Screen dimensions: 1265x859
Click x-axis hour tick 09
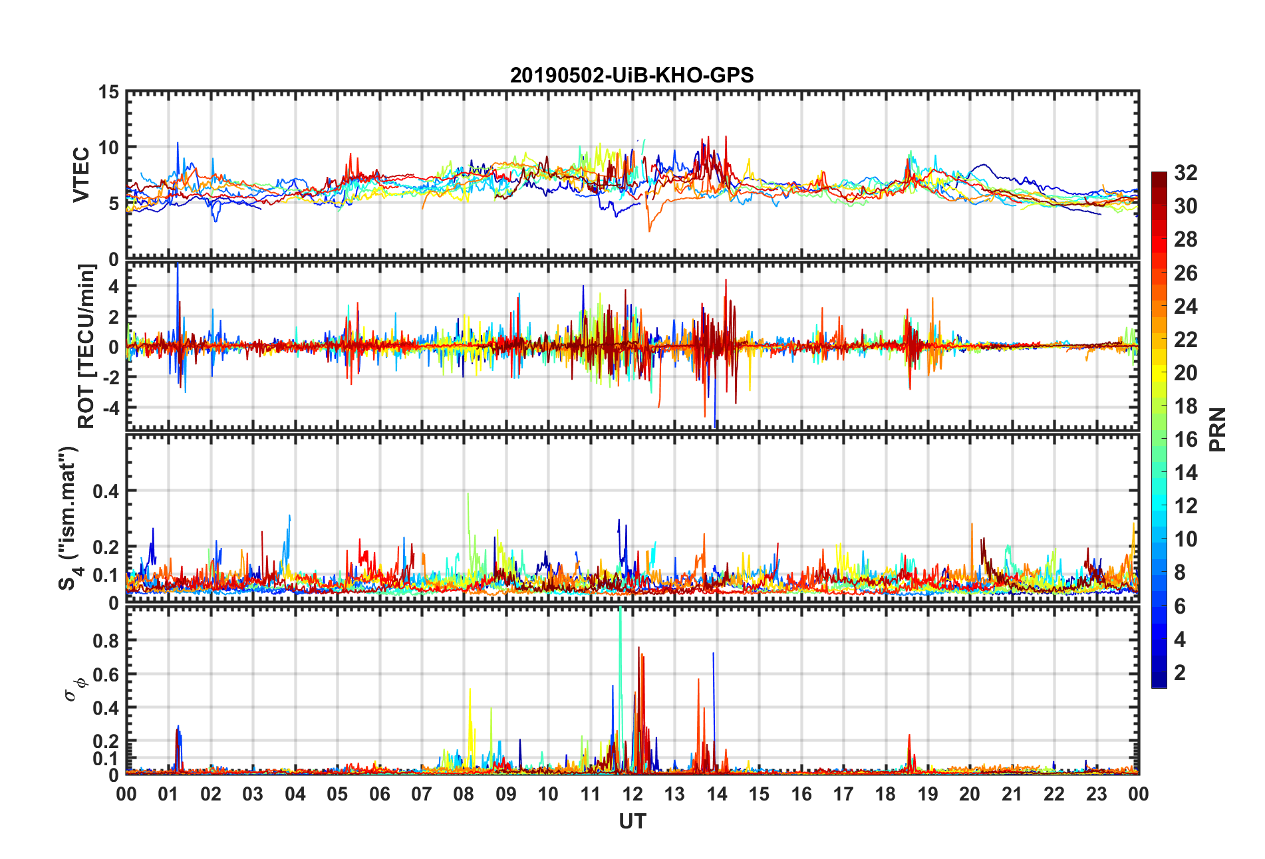(x=506, y=794)
